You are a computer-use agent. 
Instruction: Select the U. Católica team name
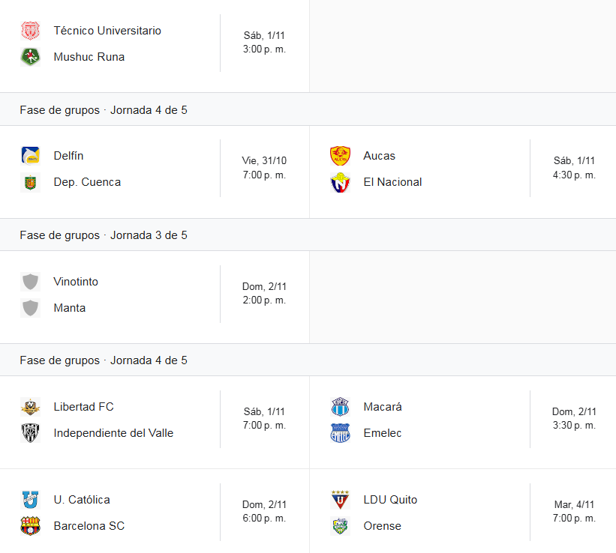tap(82, 500)
